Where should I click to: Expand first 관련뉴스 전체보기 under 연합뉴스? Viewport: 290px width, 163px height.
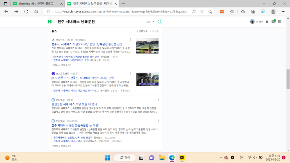[x=61, y=65]
